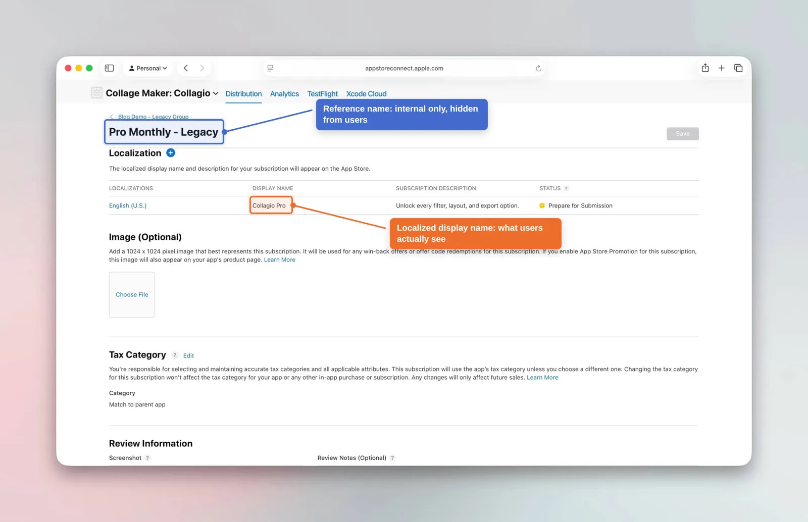
Task: Click the browser forward arrow
Action: 202,68
